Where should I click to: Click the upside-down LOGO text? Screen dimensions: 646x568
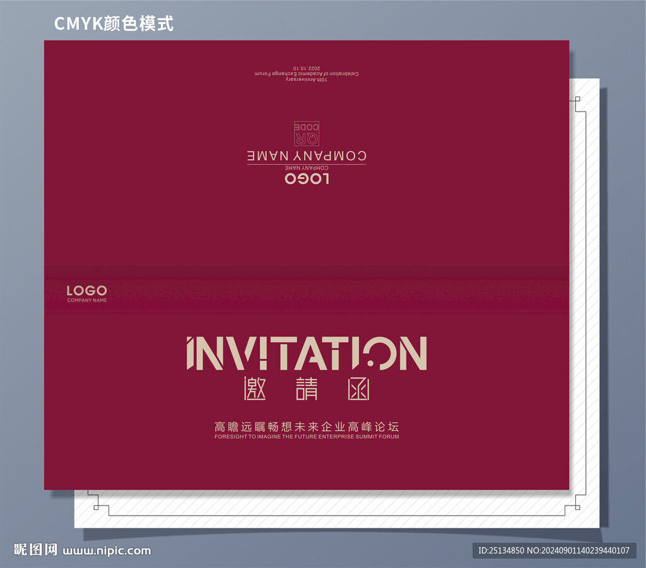[307, 178]
